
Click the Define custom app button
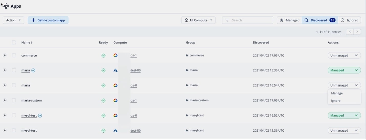click(x=48, y=20)
